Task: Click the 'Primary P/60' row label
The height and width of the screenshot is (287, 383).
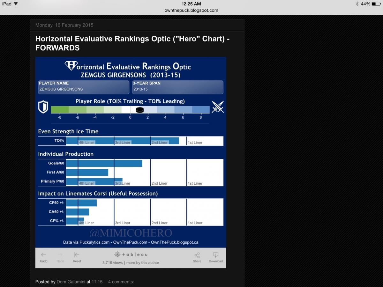Action: click(53, 181)
